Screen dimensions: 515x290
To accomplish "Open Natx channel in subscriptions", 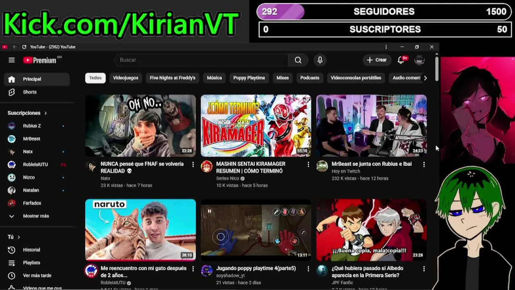I will coord(37,151).
